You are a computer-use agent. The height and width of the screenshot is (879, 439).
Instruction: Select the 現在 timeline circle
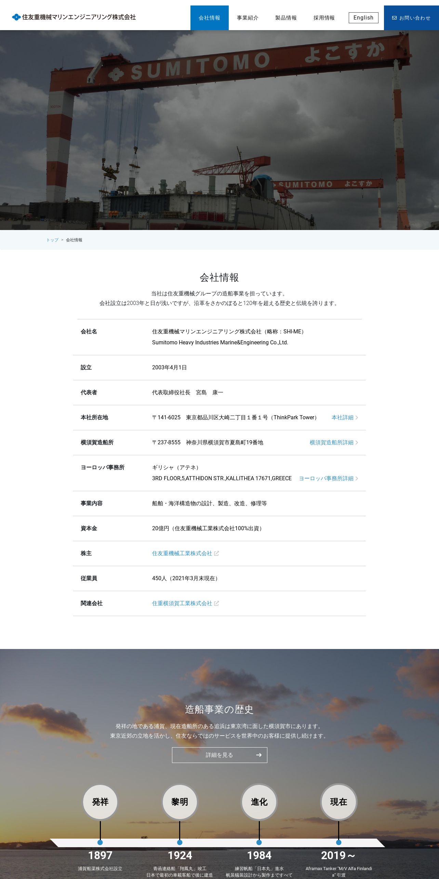point(339,802)
